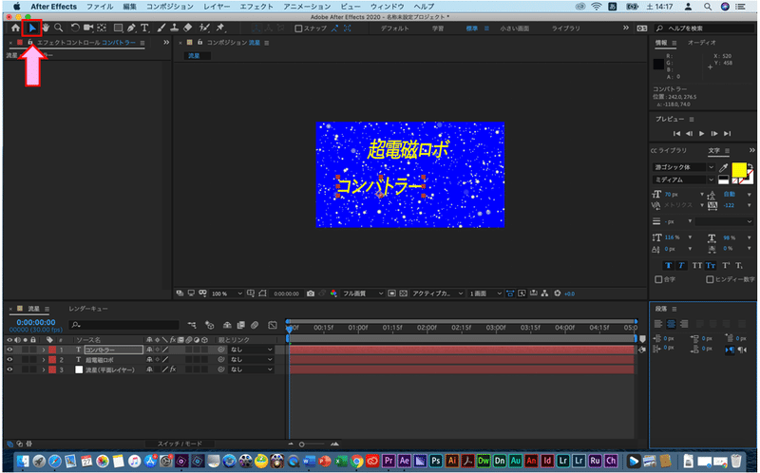The image size is (760, 473).
Task: Open the アクティブカ.. camera view dropdown
Action: (437, 293)
